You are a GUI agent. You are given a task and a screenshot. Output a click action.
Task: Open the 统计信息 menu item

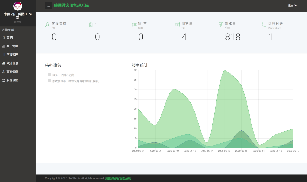pos(12,63)
